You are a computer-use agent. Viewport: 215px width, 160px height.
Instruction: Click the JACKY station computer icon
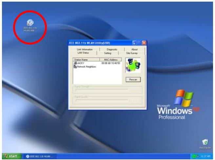75,63
